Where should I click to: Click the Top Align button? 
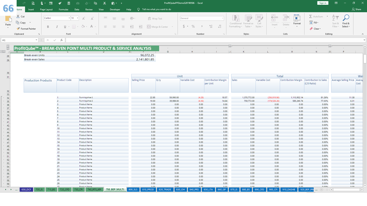[x=106, y=18]
